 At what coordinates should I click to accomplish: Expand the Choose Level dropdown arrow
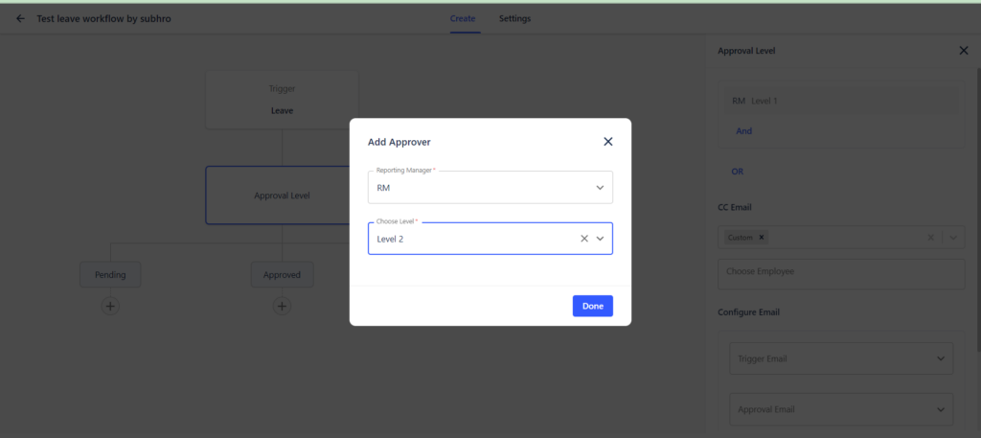(x=600, y=239)
